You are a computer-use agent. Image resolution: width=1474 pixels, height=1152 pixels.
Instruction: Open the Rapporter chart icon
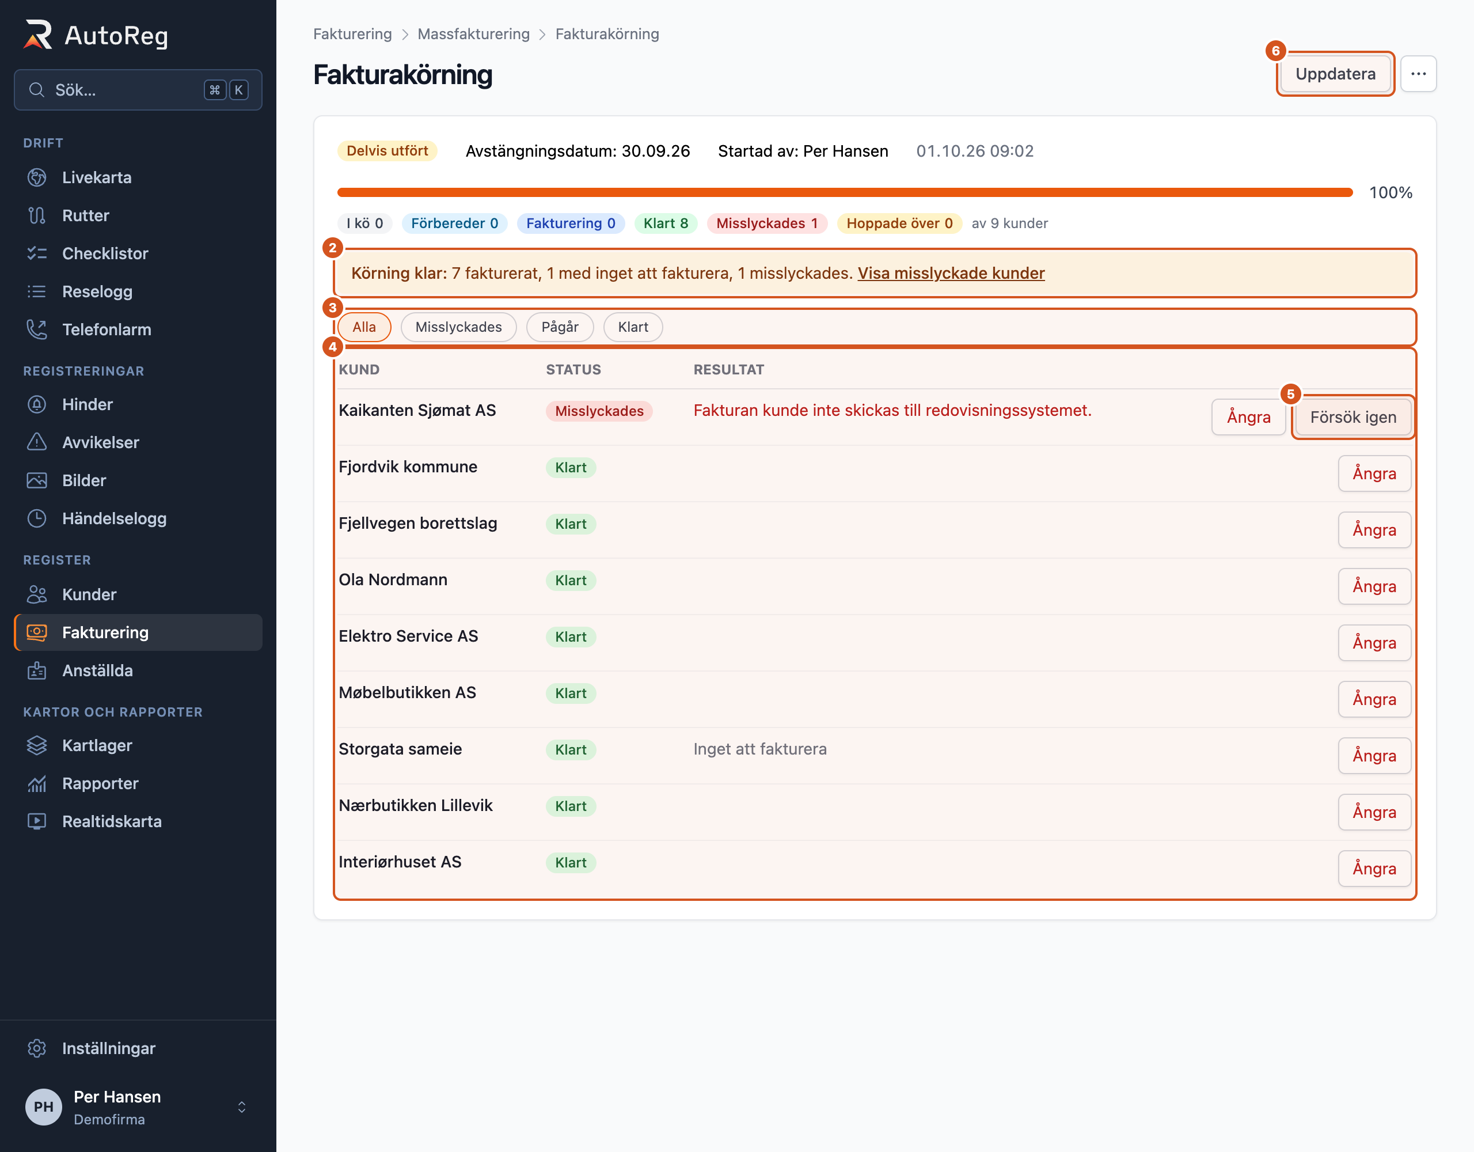[x=36, y=783]
